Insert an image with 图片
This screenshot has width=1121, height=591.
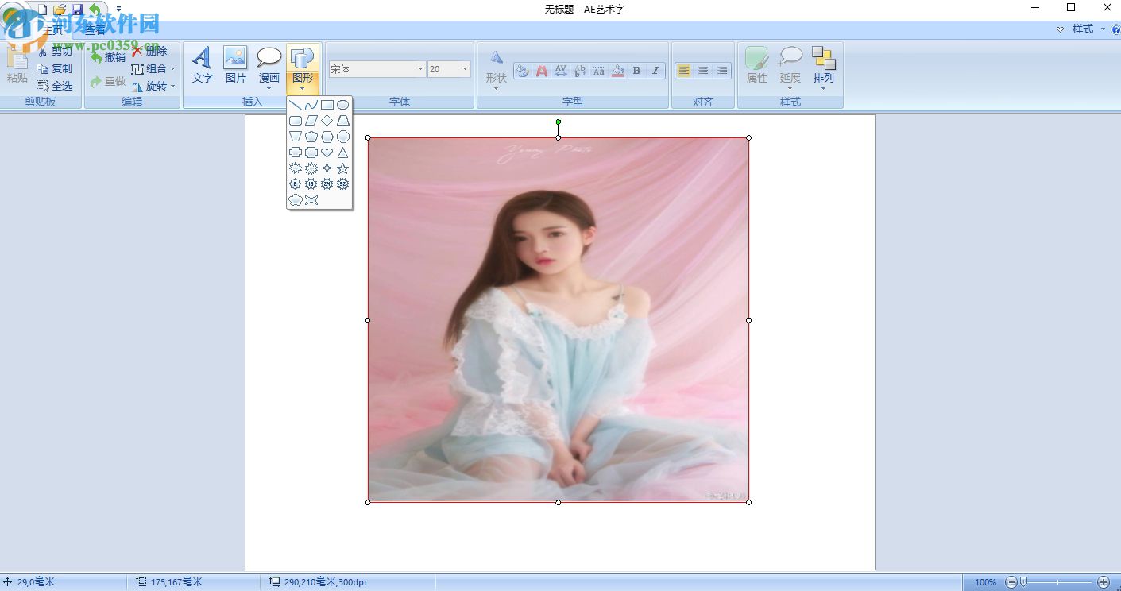[235, 65]
